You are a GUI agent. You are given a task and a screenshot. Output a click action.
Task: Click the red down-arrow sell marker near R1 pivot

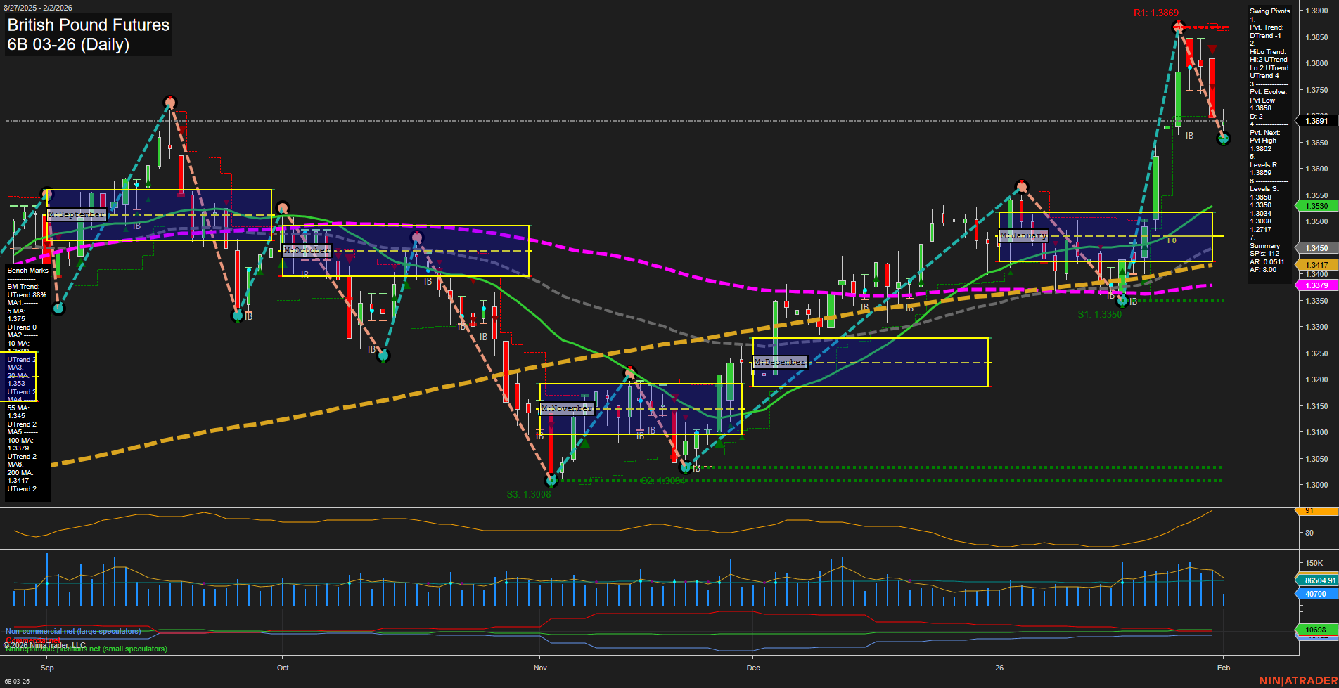[x=1213, y=49]
